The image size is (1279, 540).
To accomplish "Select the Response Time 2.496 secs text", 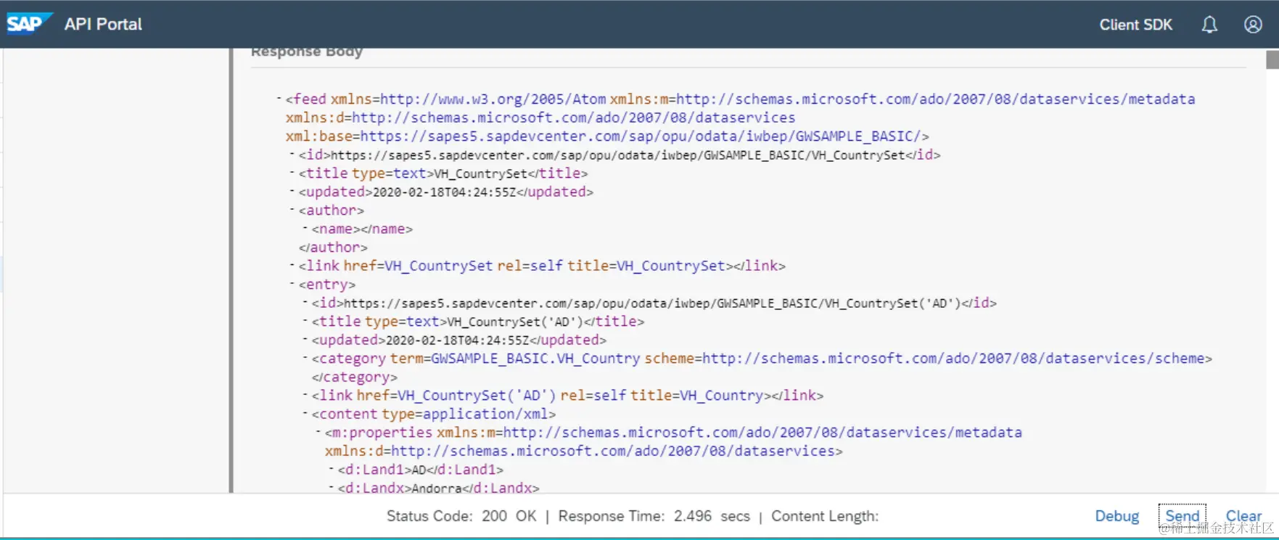I will (x=654, y=516).
